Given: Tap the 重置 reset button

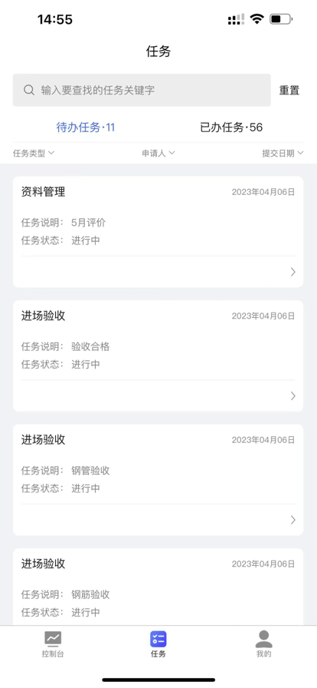Looking at the screenshot, I should [x=289, y=91].
